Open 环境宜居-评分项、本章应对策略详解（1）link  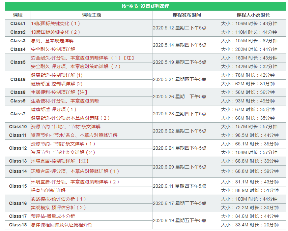[x=75, y=171]
